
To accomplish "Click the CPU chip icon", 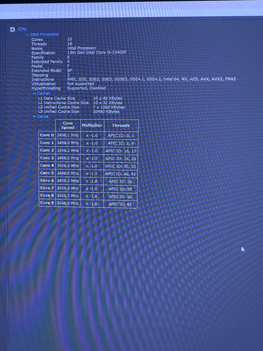I will [13, 29].
